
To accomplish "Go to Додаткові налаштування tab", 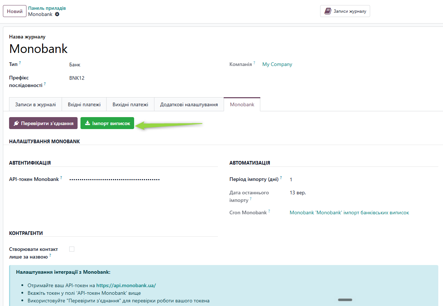I will click(189, 104).
